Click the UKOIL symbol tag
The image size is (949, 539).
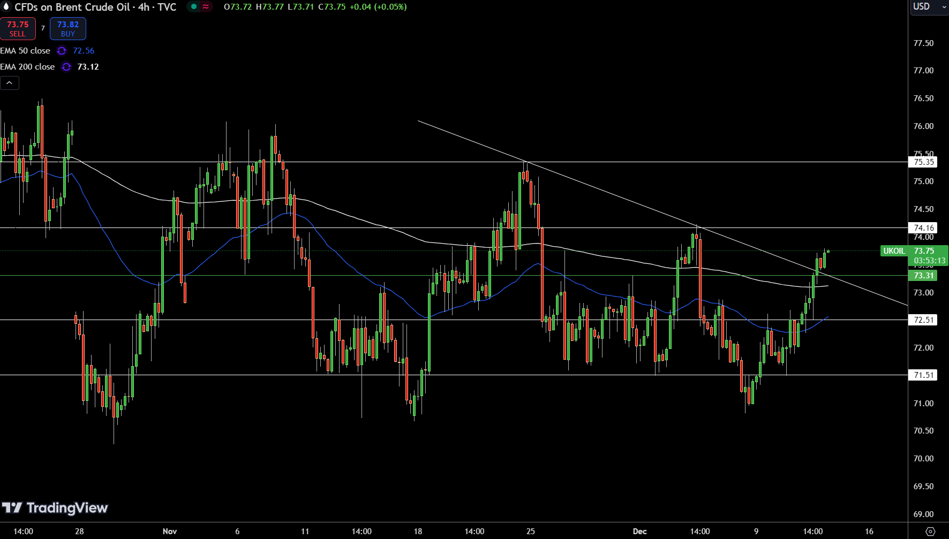pos(894,251)
